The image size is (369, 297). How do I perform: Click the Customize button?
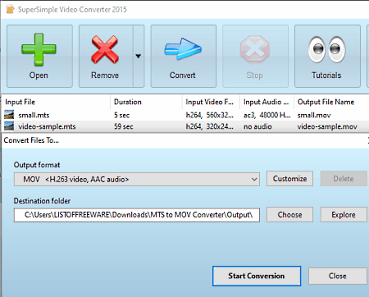coord(289,179)
